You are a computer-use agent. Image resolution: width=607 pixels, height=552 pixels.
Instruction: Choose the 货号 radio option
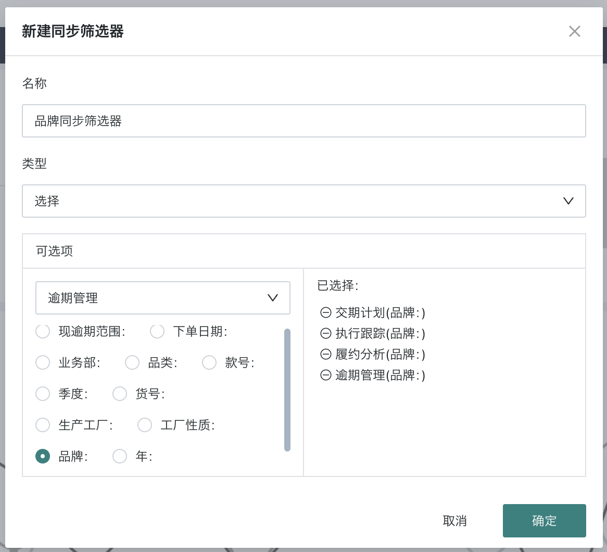coord(120,394)
